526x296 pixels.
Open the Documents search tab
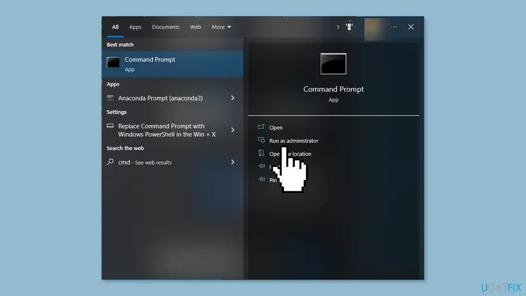[166, 27]
